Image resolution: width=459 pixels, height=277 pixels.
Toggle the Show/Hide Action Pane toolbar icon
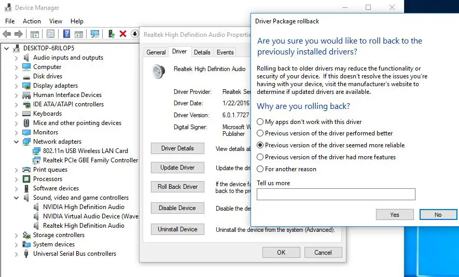pyautogui.click(x=79, y=34)
